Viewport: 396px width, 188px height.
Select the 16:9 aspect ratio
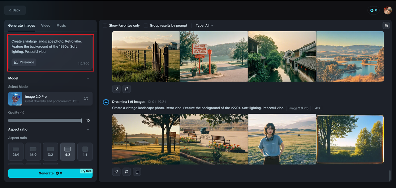point(33,152)
